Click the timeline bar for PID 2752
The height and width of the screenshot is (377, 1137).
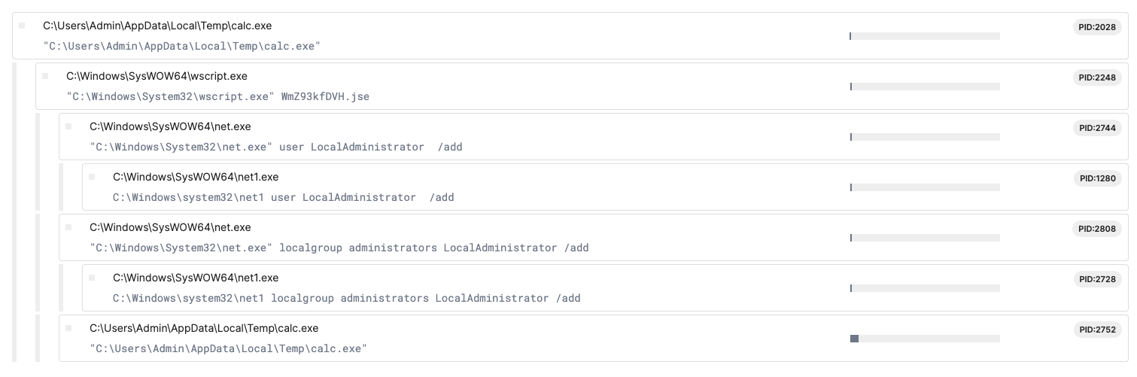pos(925,339)
